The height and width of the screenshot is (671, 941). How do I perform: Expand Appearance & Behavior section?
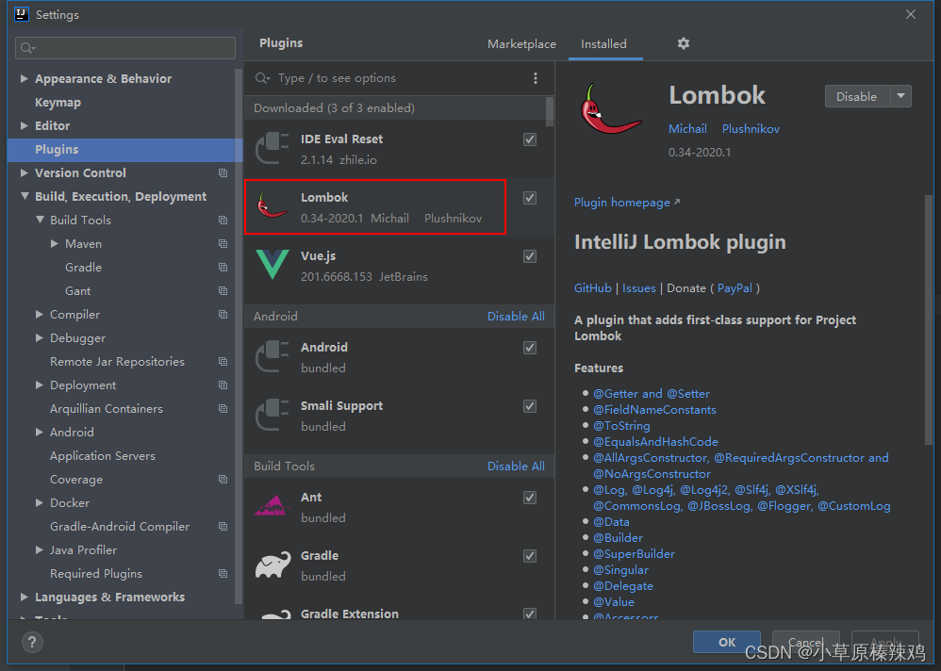click(x=24, y=78)
